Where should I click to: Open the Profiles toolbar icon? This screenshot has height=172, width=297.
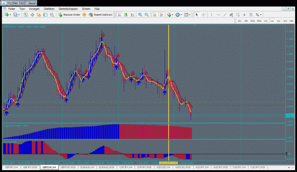[x=15, y=15]
